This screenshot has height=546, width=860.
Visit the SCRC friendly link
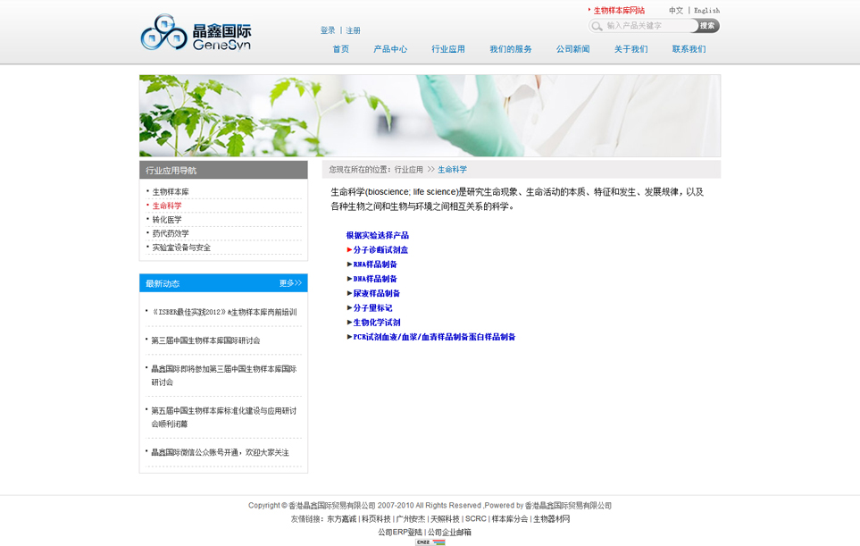tap(476, 519)
